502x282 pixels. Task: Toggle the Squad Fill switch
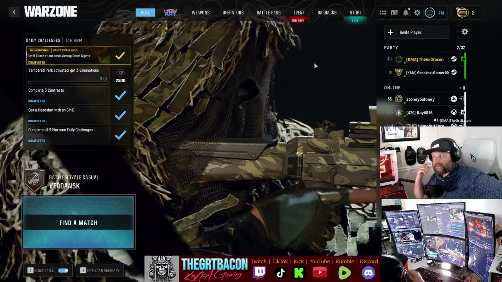pyautogui.click(x=63, y=270)
